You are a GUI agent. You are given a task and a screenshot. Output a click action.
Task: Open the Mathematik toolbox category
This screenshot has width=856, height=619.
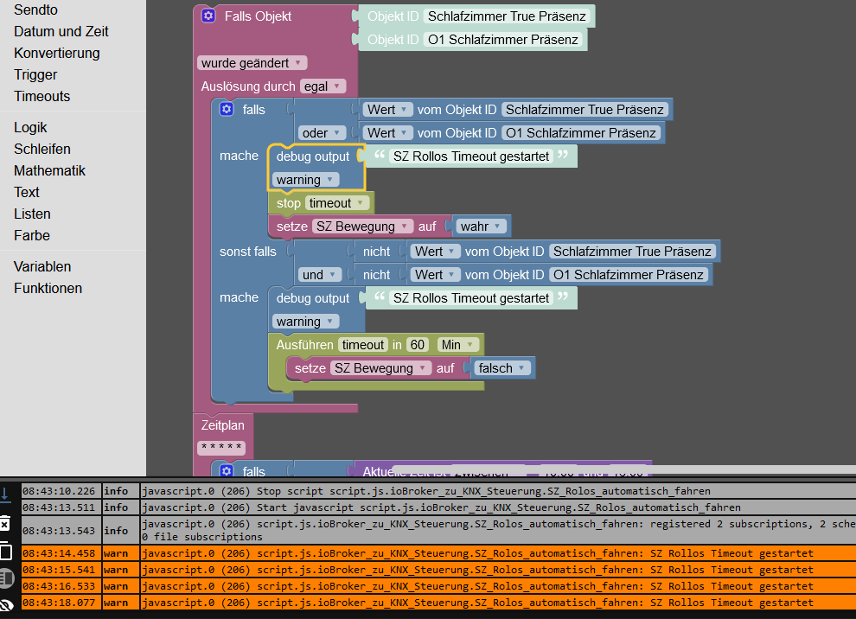49,170
